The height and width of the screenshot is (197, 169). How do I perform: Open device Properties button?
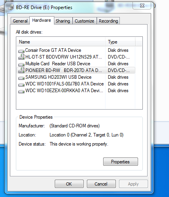pyautogui.click(x=121, y=162)
